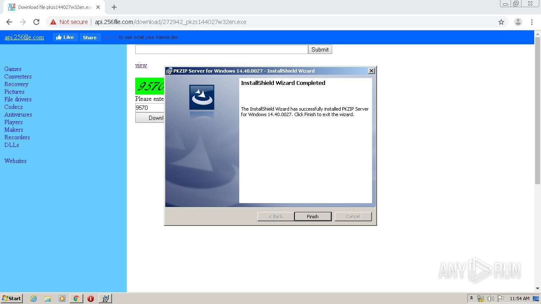Click the address bar URL

[170, 22]
